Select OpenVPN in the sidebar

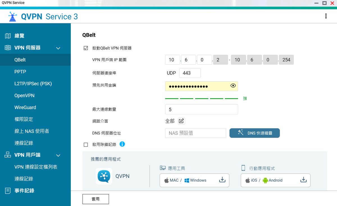(24, 96)
